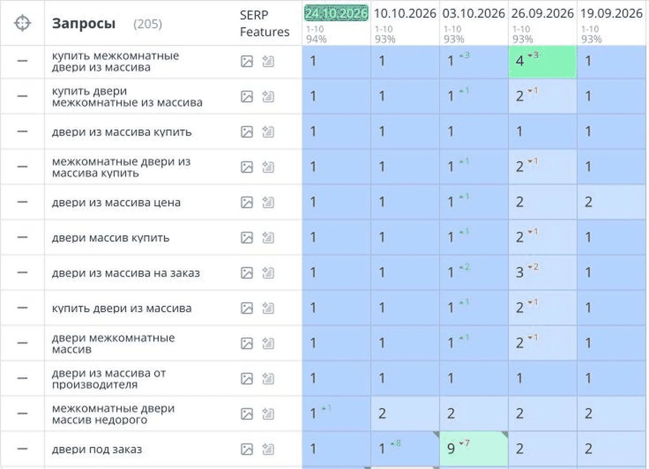Click snapshot icon for 'межкомнатные двери из массива купить'
Viewport: 649px width, 469px height.
(268, 167)
